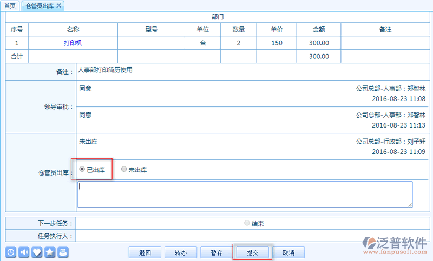Select the 已出库 radio button
The image size is (433, 261).
click(x=82, y=169)
